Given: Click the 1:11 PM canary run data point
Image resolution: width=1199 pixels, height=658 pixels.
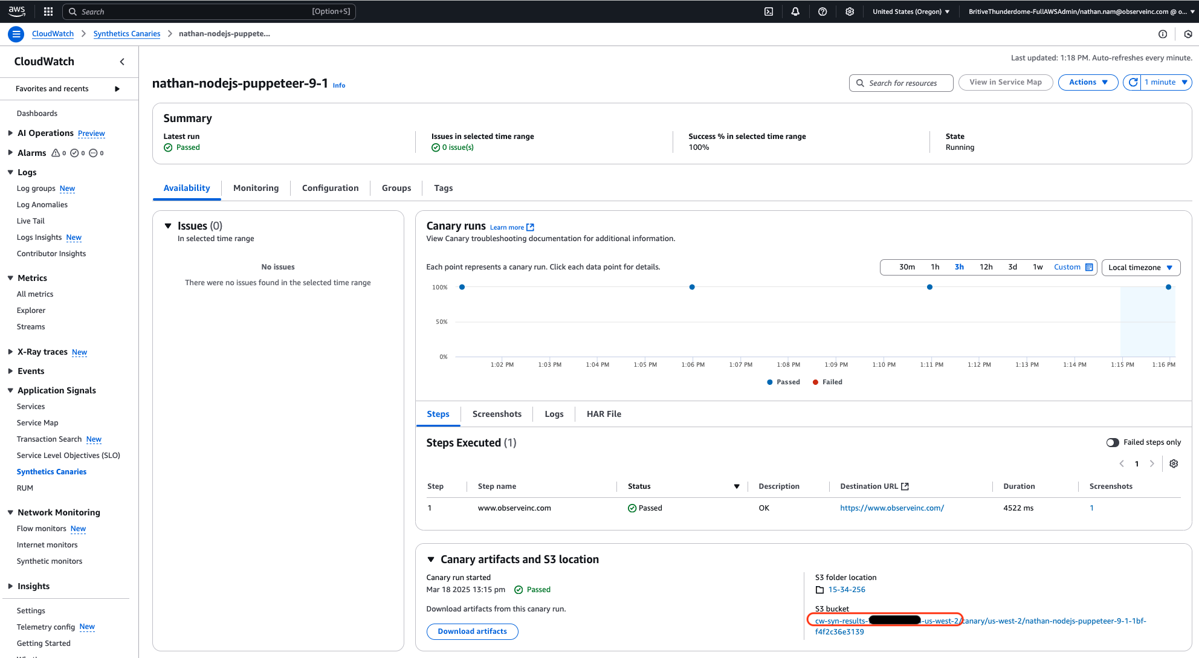Looking at the screenshot, I should click(x=929, y=287).
